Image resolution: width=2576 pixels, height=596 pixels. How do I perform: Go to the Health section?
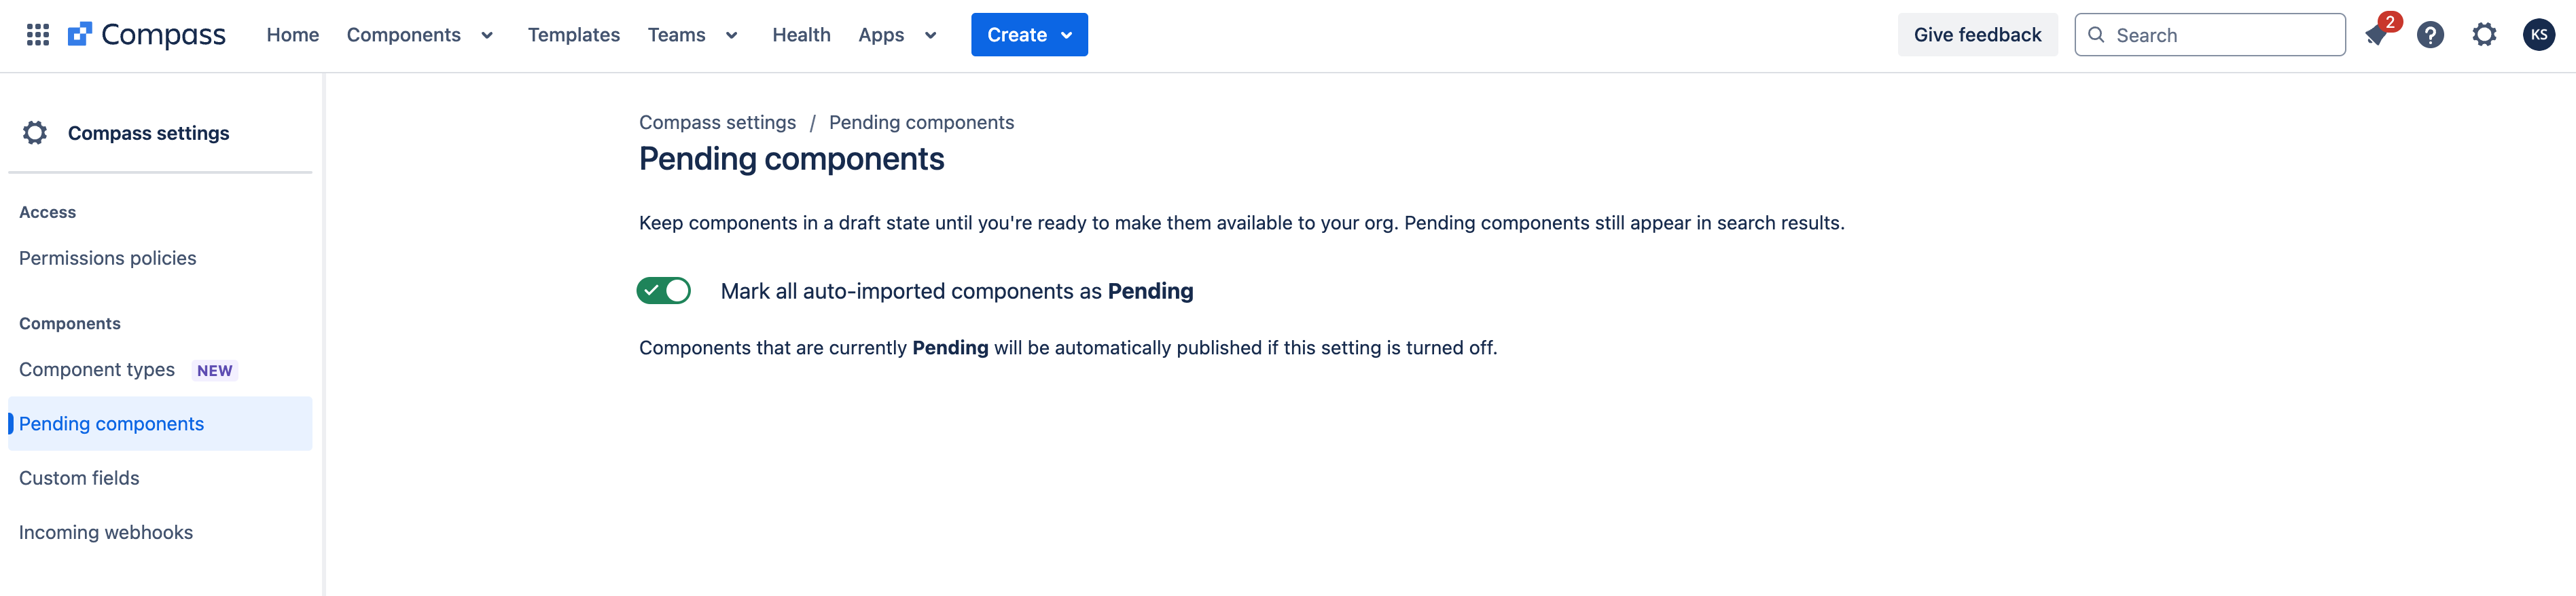pyautogui.click(x=801, y=34)
